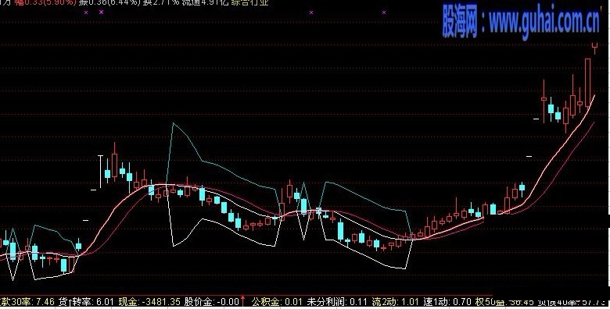Click the 现金 -3481.35 field
Viewport: 610px width, 309px height.
(x=149, y=302)
